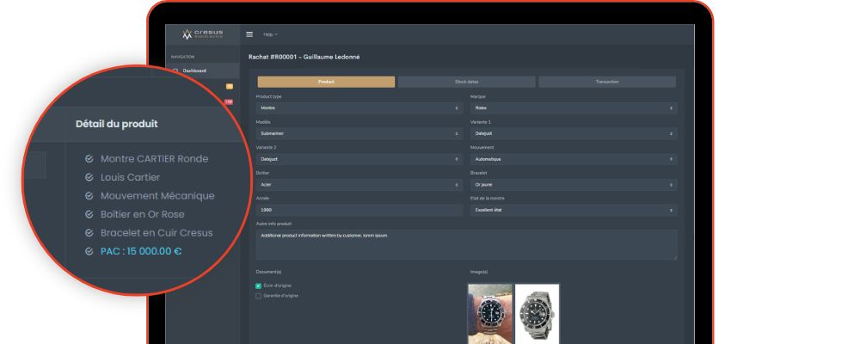Click the check icon beside Montre CARTIER Ronde
Screen dimensions: 860x344
tap(89, 158)
